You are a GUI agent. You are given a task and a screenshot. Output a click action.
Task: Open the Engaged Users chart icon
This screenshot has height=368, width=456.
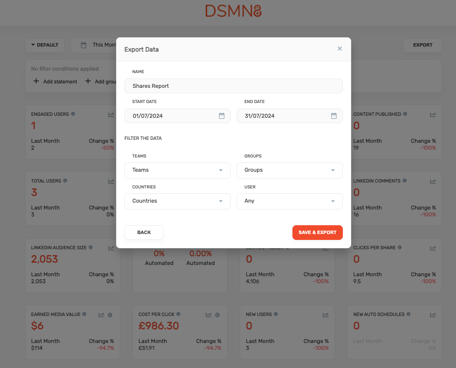(111, 115)
